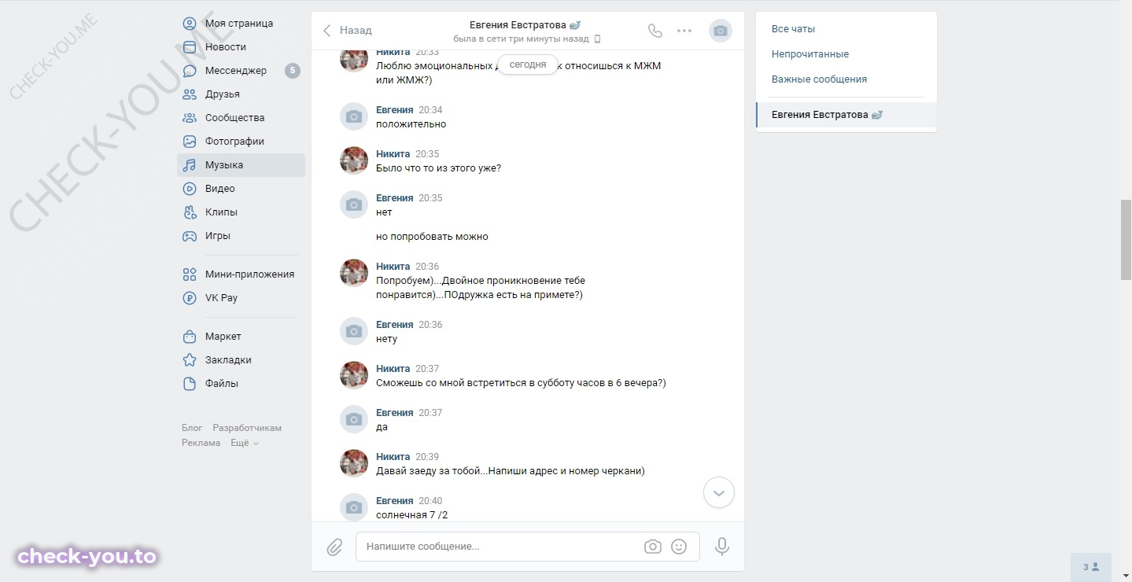Open online friends counter widget

click(x=1091, y=567)
